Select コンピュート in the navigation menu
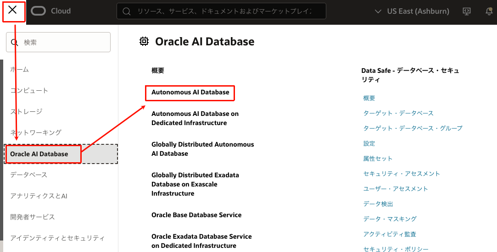497x252 pixels. tap(29, 91)
